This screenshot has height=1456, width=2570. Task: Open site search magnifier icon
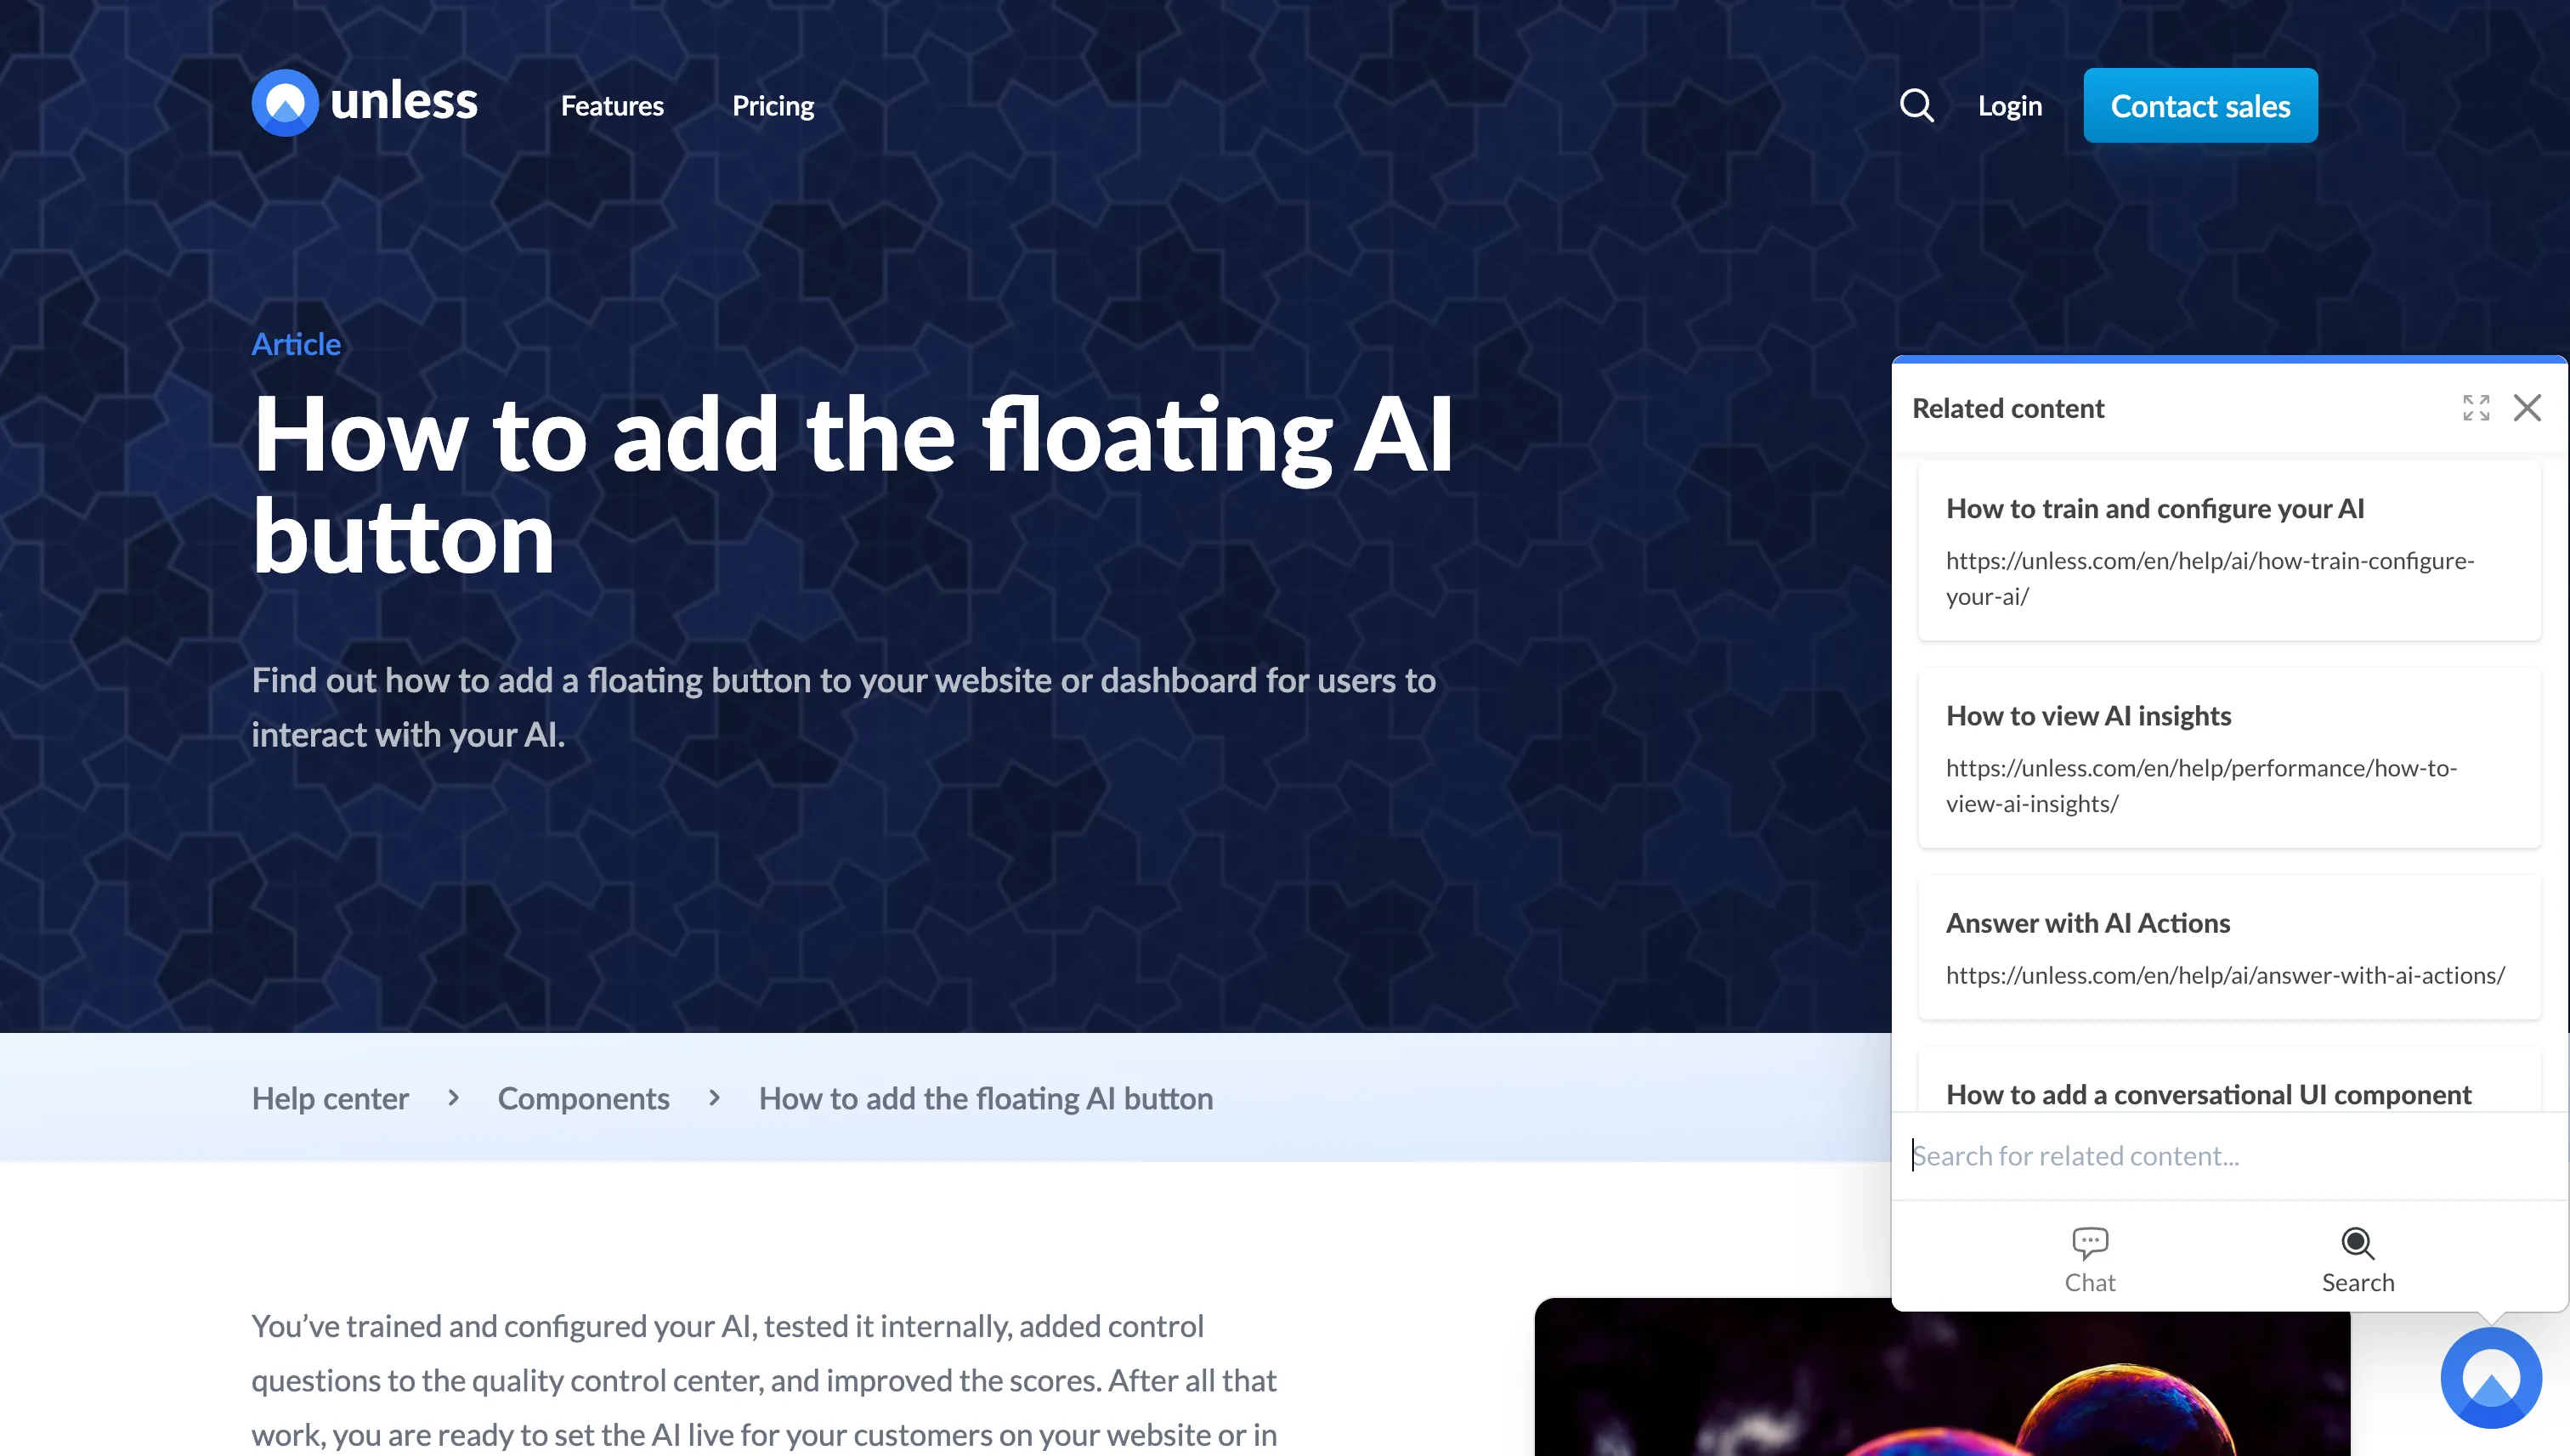pyautogui.click(x=1916, y=105)
